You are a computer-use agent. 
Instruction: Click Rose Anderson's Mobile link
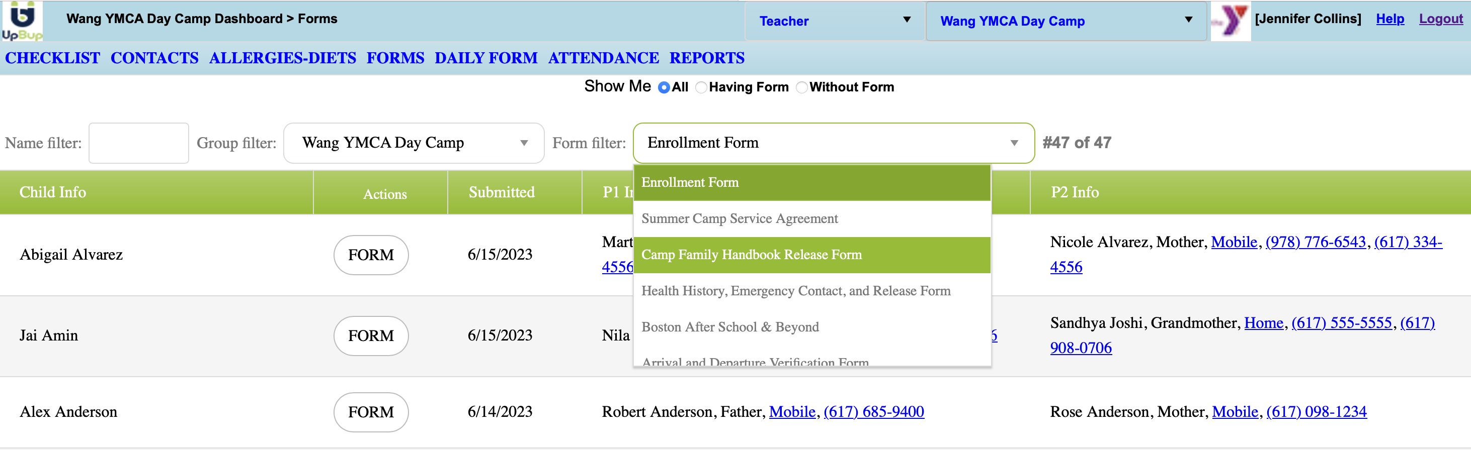tap(1235, 412)
